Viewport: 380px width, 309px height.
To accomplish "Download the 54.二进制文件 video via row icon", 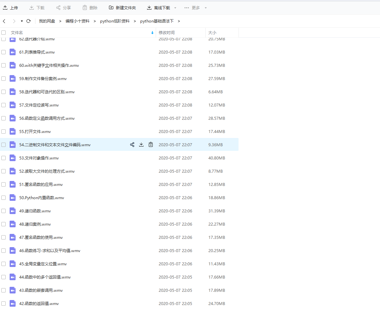I will coord(141,145).
